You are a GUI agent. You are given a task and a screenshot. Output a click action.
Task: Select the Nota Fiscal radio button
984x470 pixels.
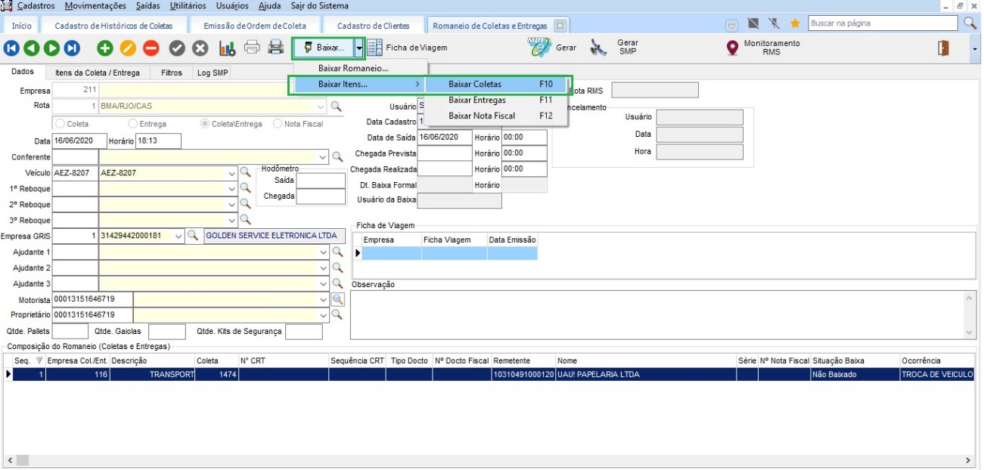(x=278, y=124)
